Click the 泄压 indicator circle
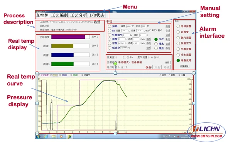This screenshot has width=228, height=142. tap(156, 48)
